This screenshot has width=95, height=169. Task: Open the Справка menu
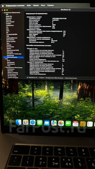50,5
